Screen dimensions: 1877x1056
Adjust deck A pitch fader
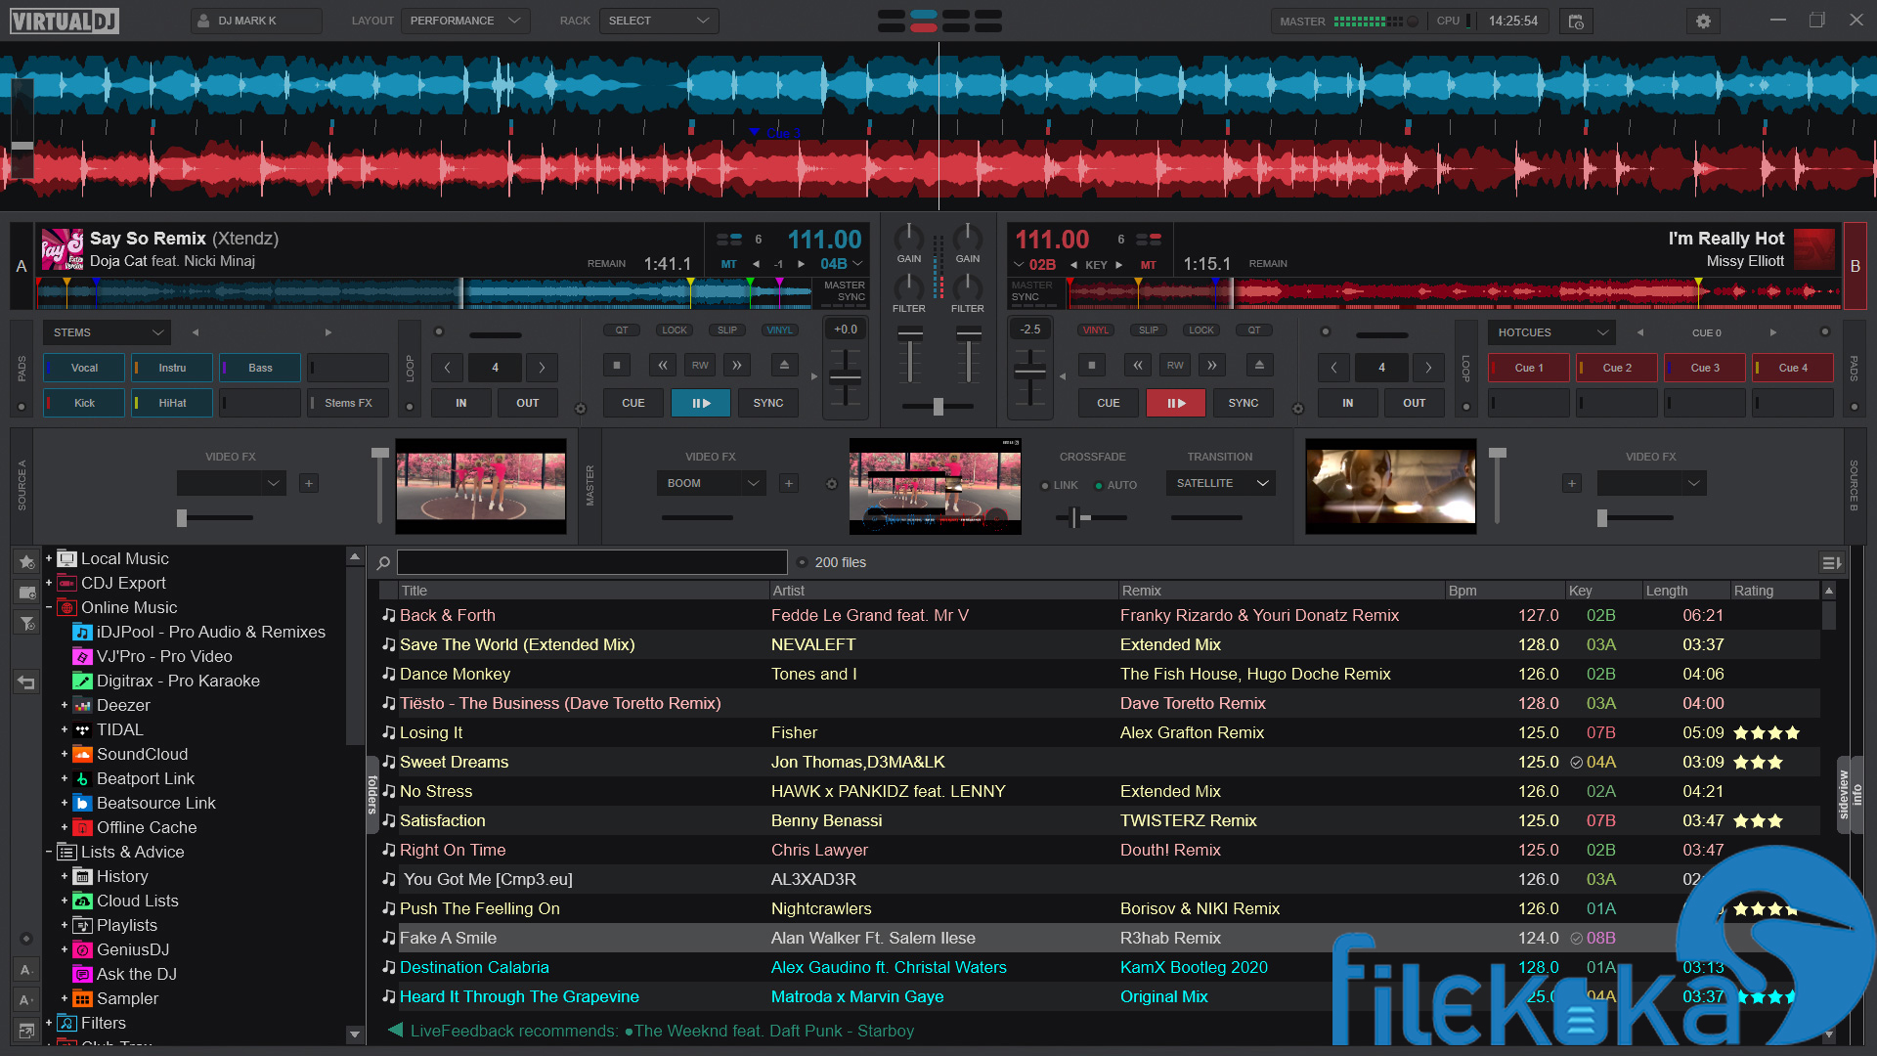click(846, 377)
